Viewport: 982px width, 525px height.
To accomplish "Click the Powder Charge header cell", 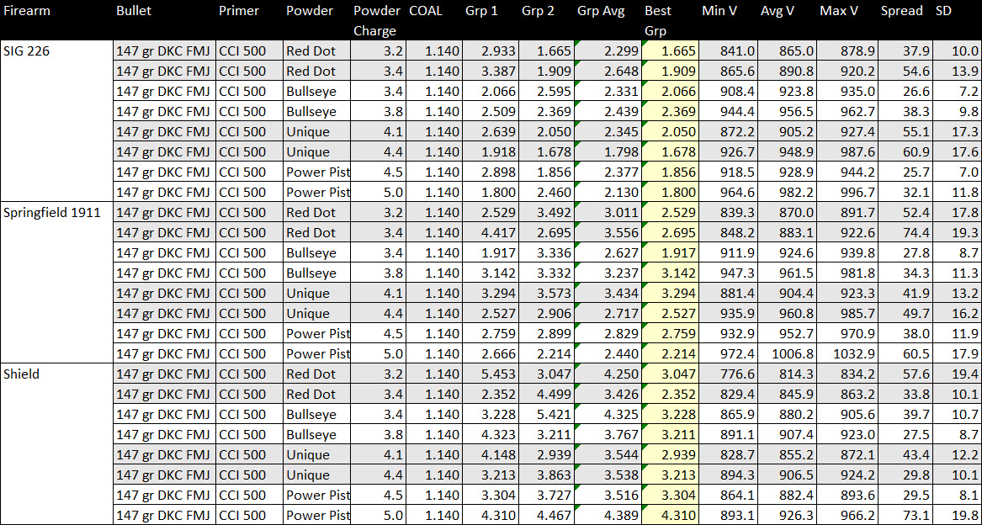I will [375, 20].
